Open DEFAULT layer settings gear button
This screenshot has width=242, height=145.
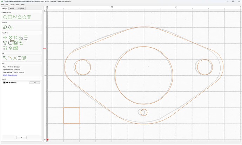point(35,83)
